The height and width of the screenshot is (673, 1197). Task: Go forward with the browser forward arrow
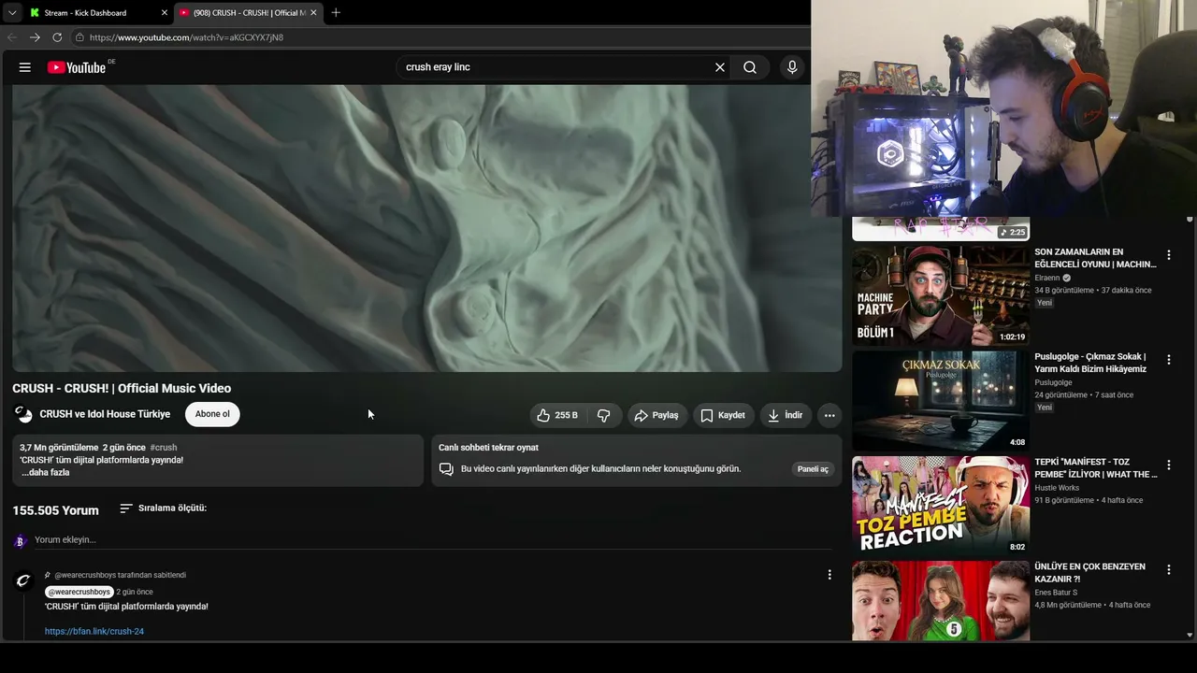tap(35, 37)
